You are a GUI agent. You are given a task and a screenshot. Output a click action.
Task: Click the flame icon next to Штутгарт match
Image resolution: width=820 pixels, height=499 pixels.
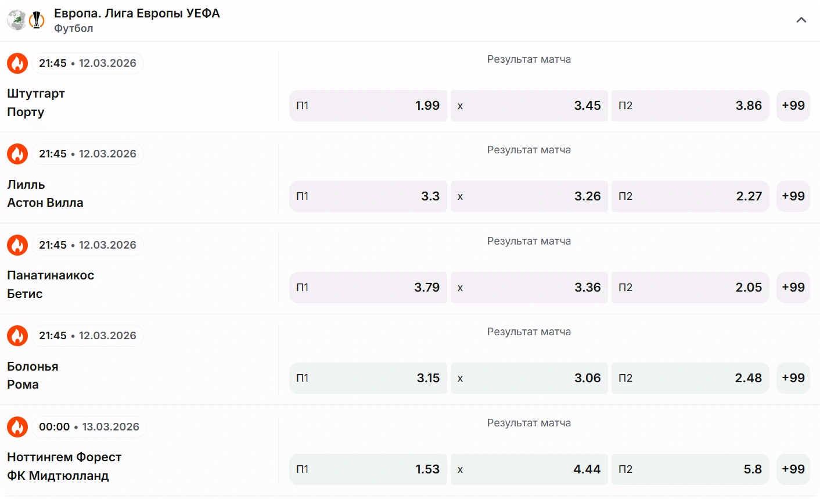click(x=17, y=63)
